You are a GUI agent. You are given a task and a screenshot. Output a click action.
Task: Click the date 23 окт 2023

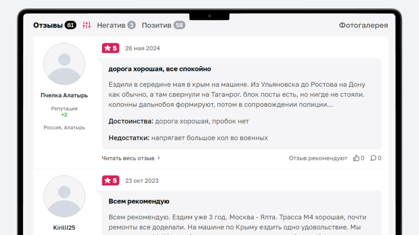142,181
